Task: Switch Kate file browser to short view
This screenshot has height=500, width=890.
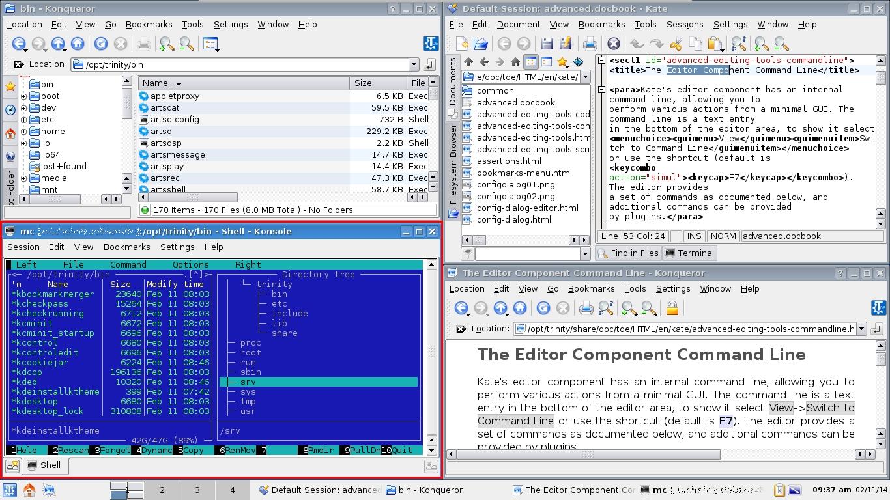Action: [531, 62]
